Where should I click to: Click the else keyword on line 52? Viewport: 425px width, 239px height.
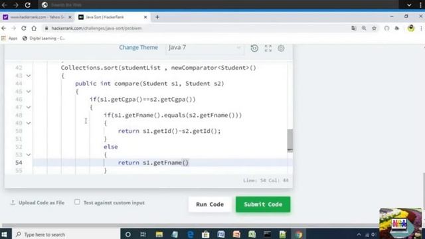[x=111, y=147]
